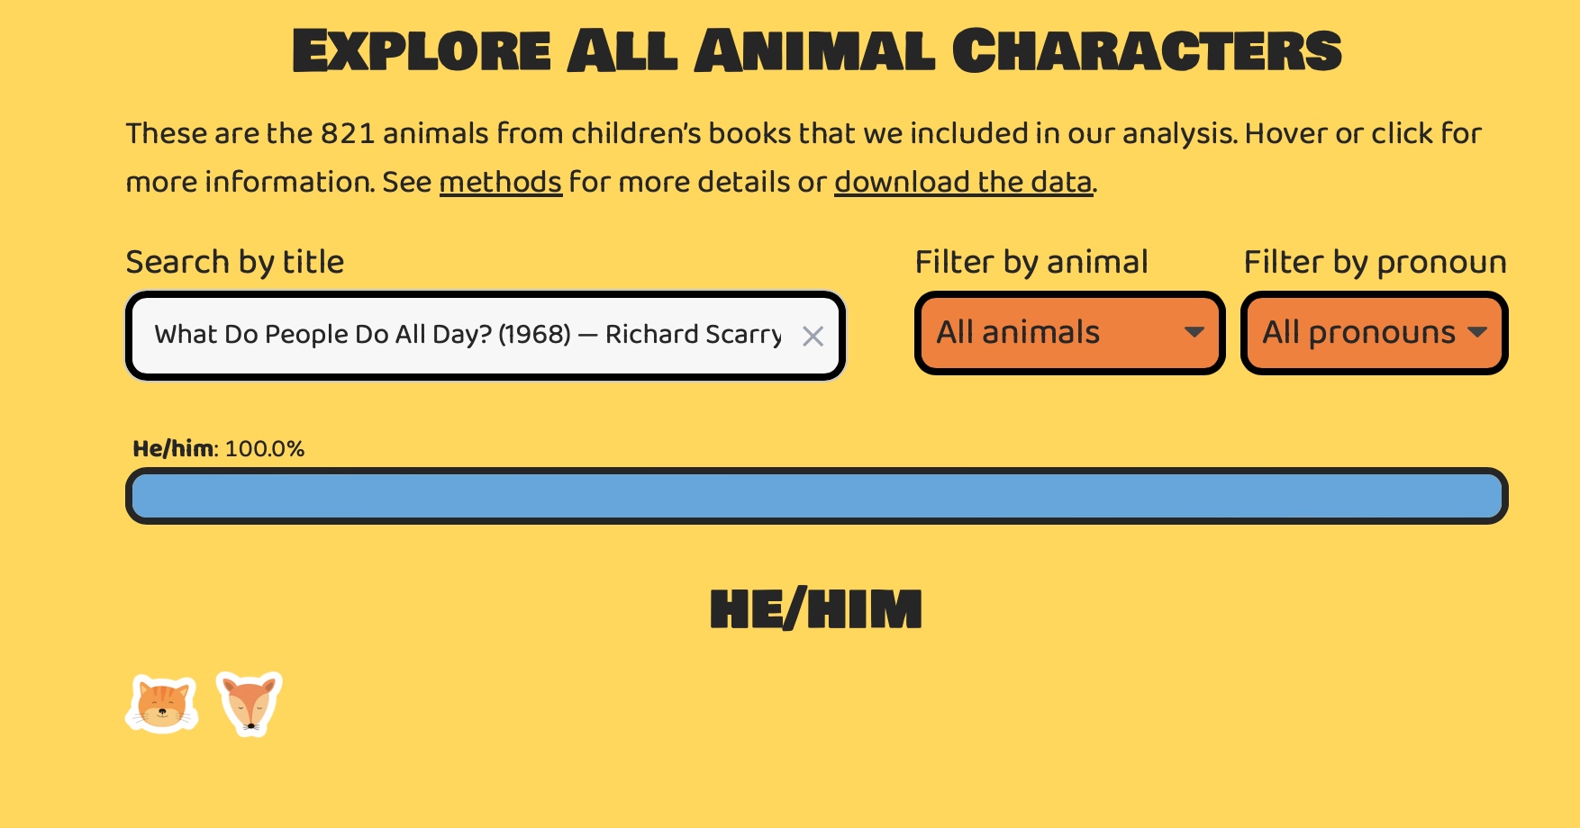The height and width of the screenshot is (828, 1580).
Task: Click the HE/HIM section heading
Action: tap(816, 609)
